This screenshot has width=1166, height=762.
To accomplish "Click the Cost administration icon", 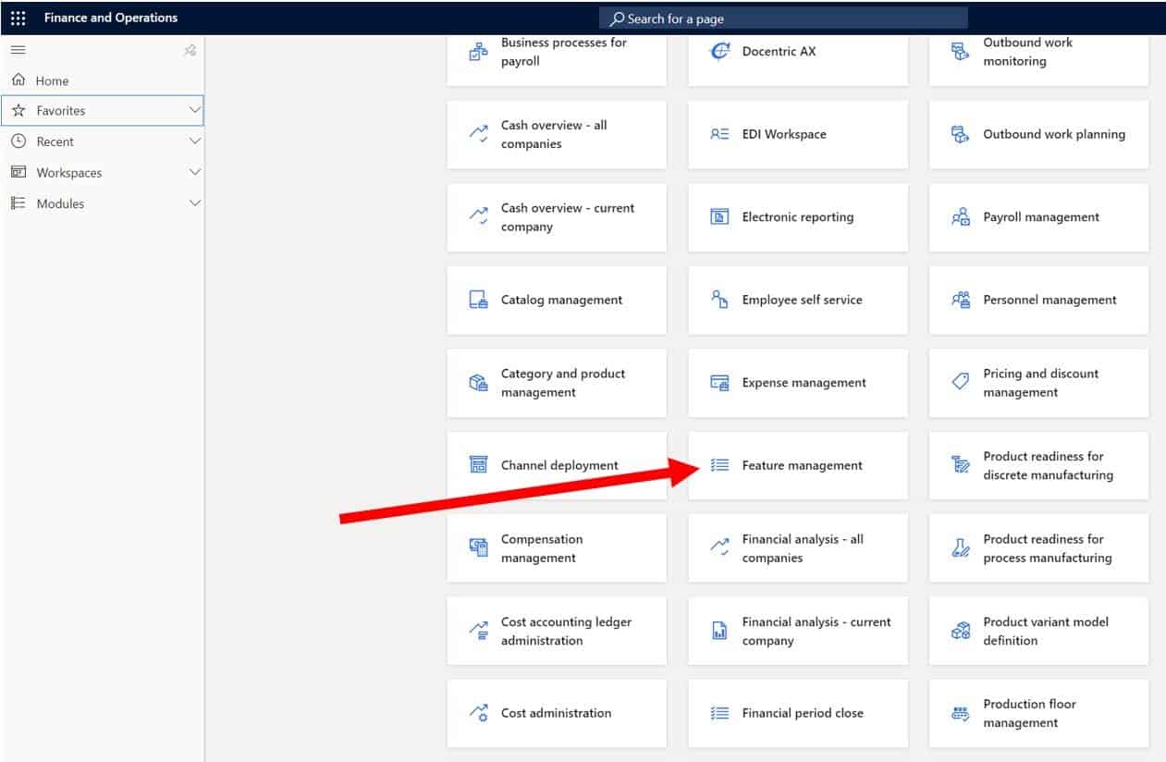I will 478,713.
